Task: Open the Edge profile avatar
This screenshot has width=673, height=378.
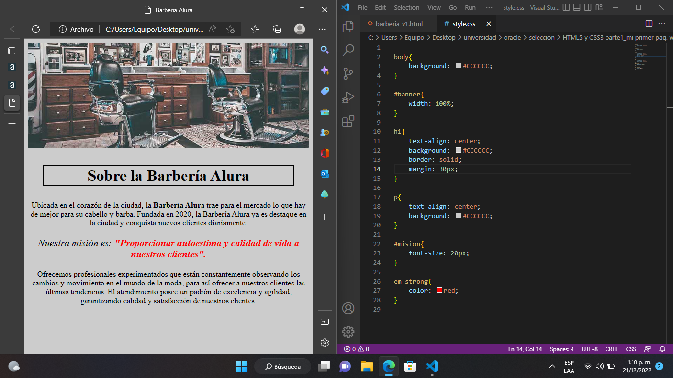Action: coord(299,29)
